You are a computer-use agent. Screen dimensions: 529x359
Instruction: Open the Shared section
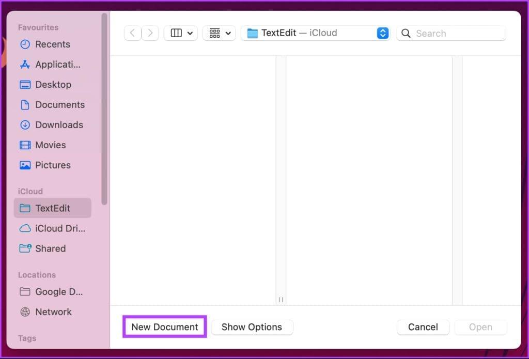pos(50,248)
